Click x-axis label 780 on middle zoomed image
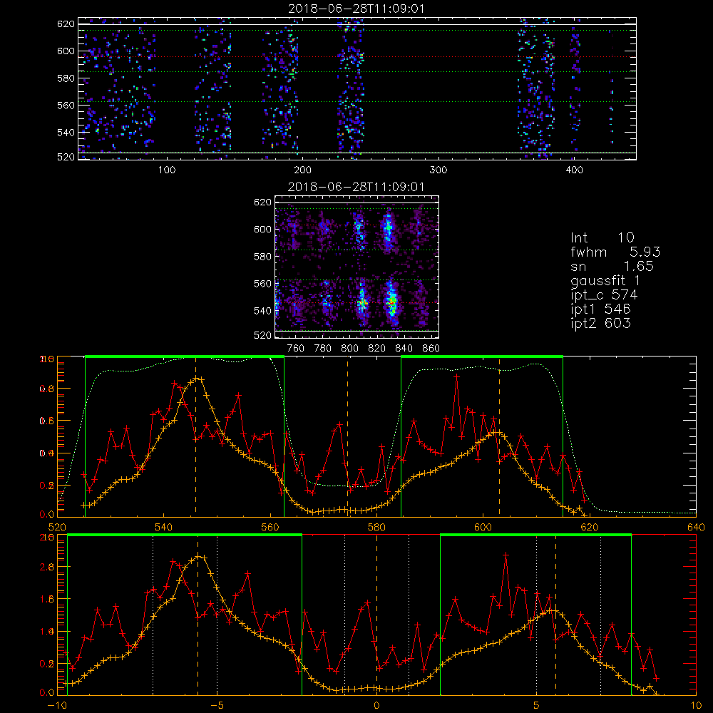This screenshot has width=713, height=713. [323, 349]
